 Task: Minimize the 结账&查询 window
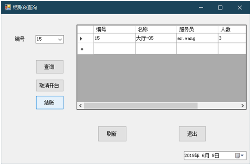(x=201, y=8)
